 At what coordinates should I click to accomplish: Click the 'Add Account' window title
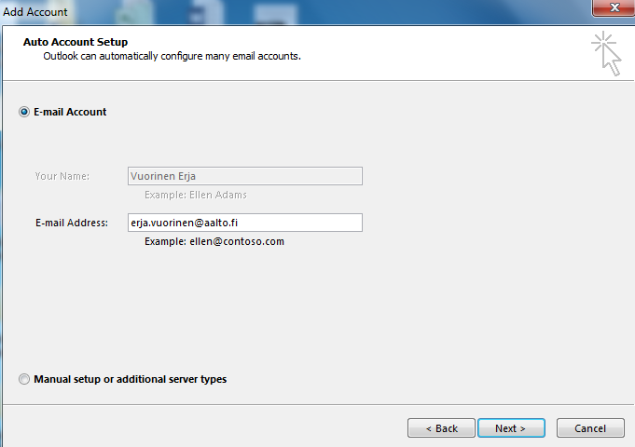[x=35, y=12]
